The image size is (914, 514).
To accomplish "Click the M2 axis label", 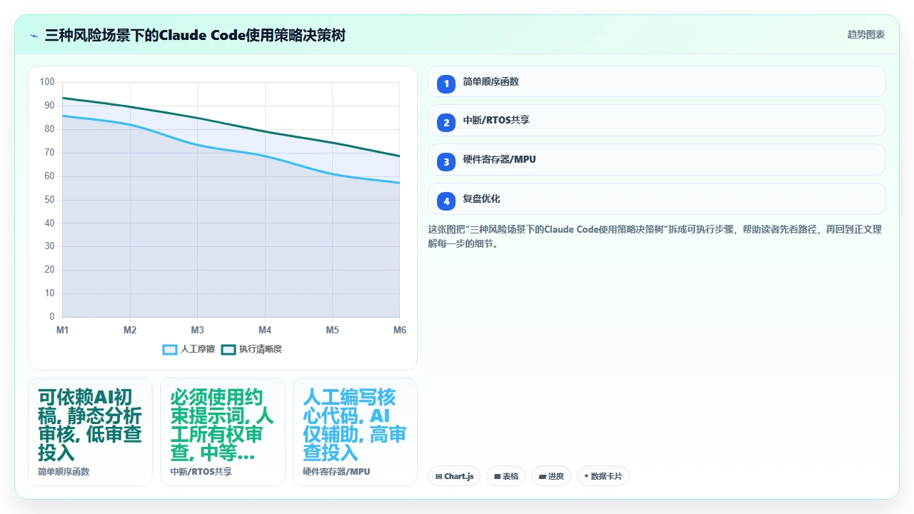I will coord(130,330).
